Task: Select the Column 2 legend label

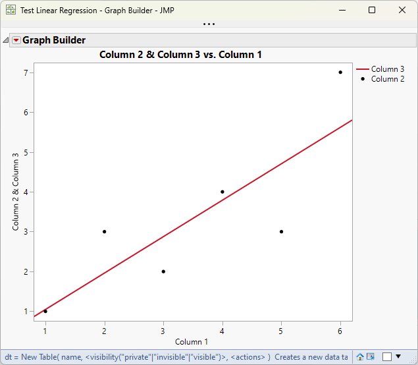Action: [x=388, y=79]
